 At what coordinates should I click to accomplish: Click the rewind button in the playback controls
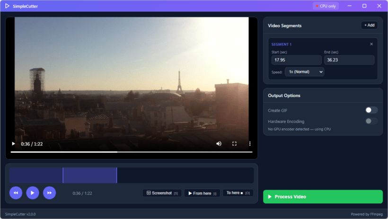[16, 193]
